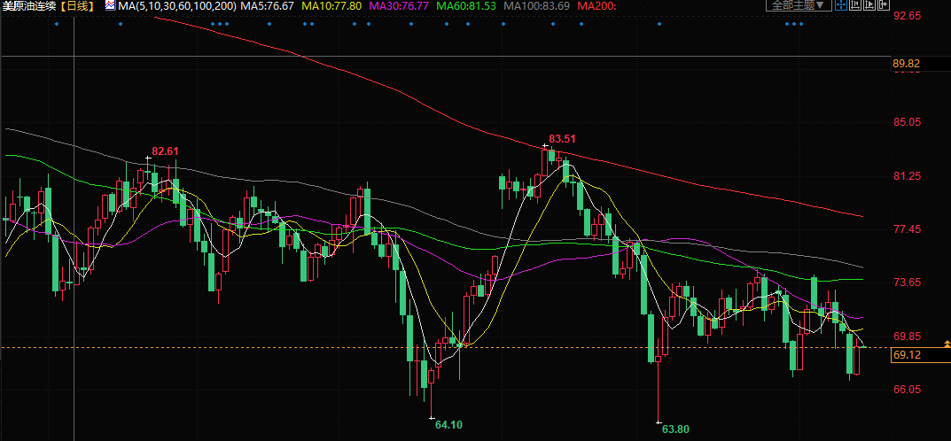The width and height of the screenshot is (951, 441).
Task: Click the MA indicator chart icon
Action: [109, 5]
